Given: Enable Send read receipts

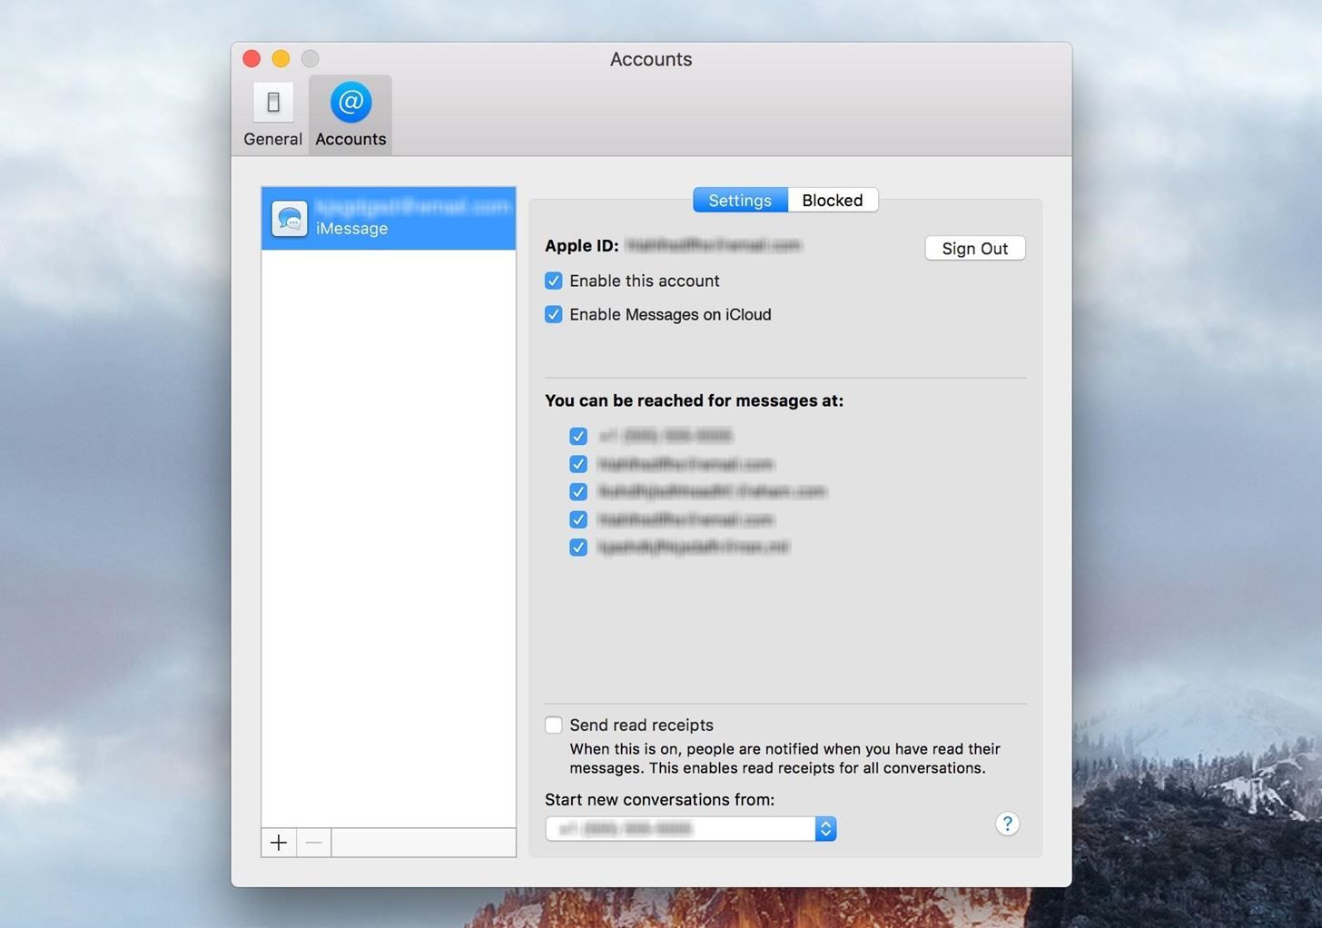Looking at the screenshot, I should [x=554, y=725].
